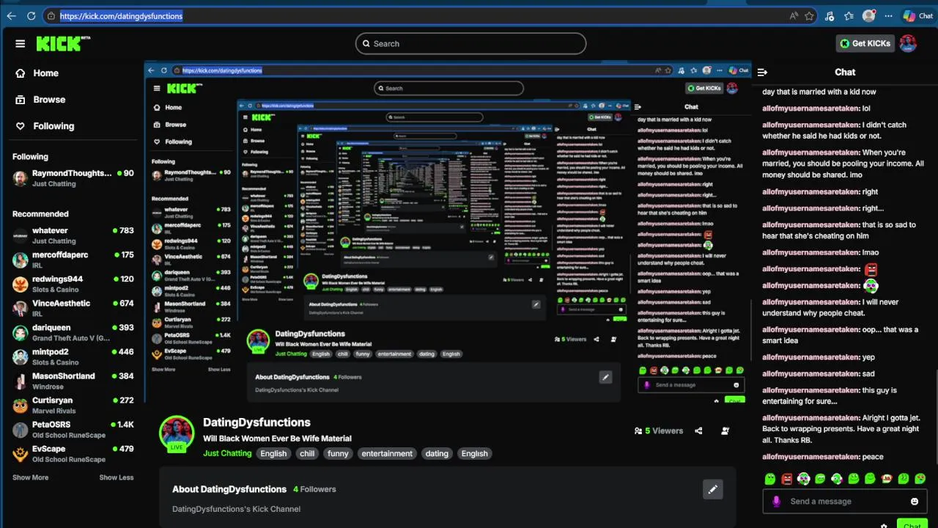The image size is (938, 528).
Task: Open the user profile avatar menu
Action: click(x=908, y=43)
